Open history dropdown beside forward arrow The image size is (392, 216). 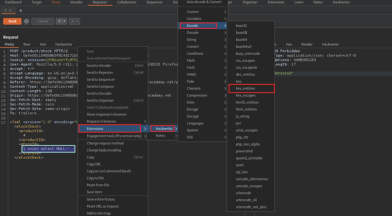point(78,21)
